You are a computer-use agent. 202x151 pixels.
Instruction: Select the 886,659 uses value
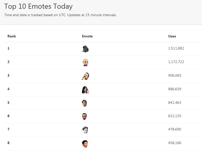175,89
